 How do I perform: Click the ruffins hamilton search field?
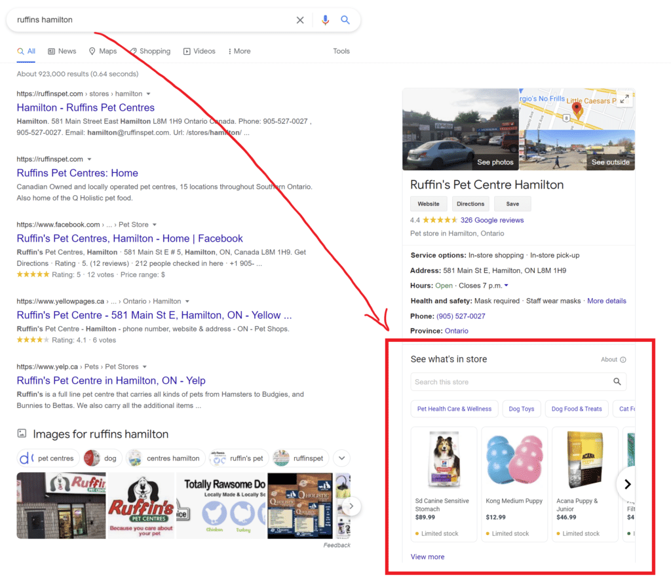pyautogui.click(x=154, y=20)
